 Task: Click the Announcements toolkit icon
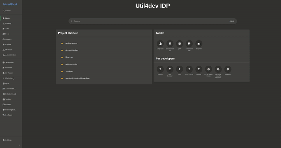coord(189,44)
